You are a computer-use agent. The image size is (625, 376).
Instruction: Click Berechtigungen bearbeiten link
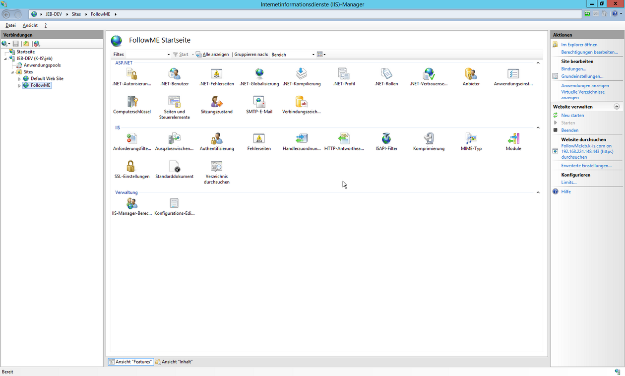tap(589, 52)
